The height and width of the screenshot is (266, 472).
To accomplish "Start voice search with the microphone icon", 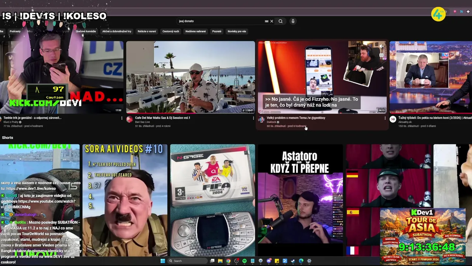I will click(293, 21).
